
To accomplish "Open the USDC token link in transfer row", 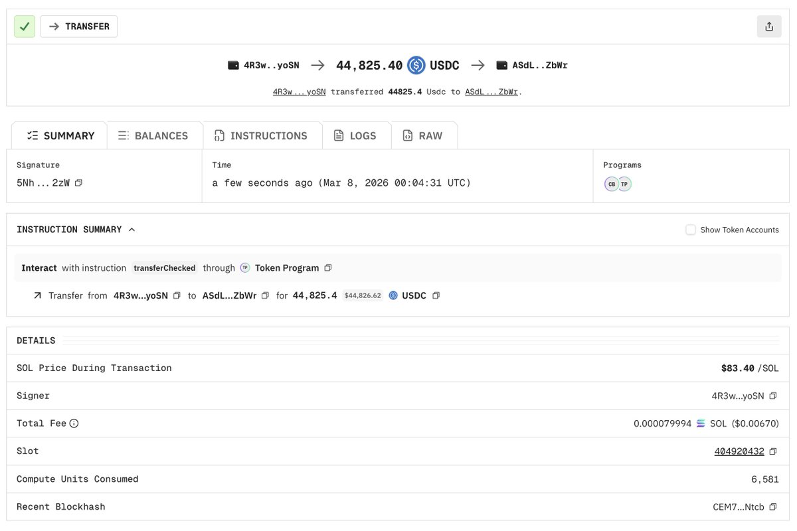I will (x=414, y=295).
